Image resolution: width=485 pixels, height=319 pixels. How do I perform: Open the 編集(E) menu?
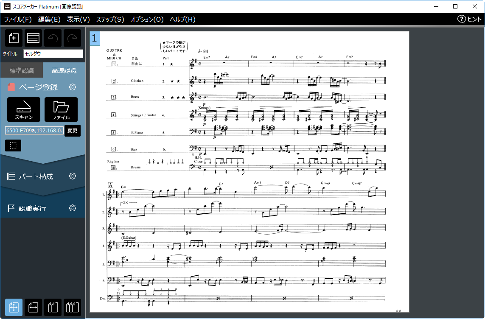click(49, 20)
